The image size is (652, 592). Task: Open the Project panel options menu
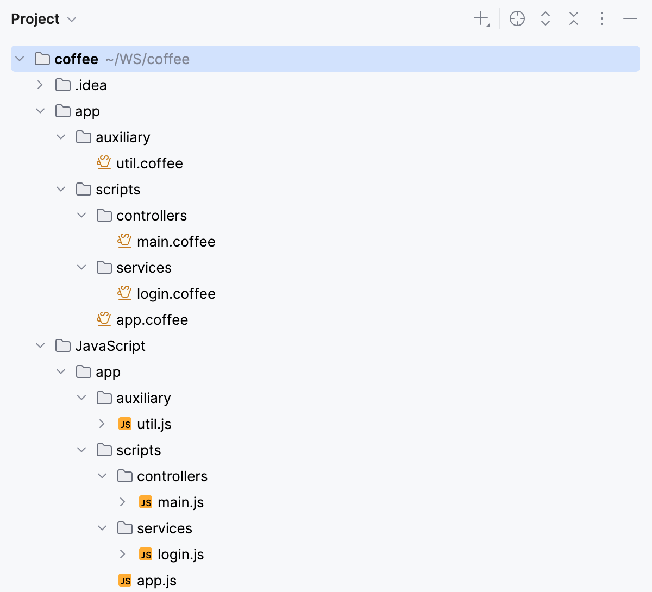602,19
